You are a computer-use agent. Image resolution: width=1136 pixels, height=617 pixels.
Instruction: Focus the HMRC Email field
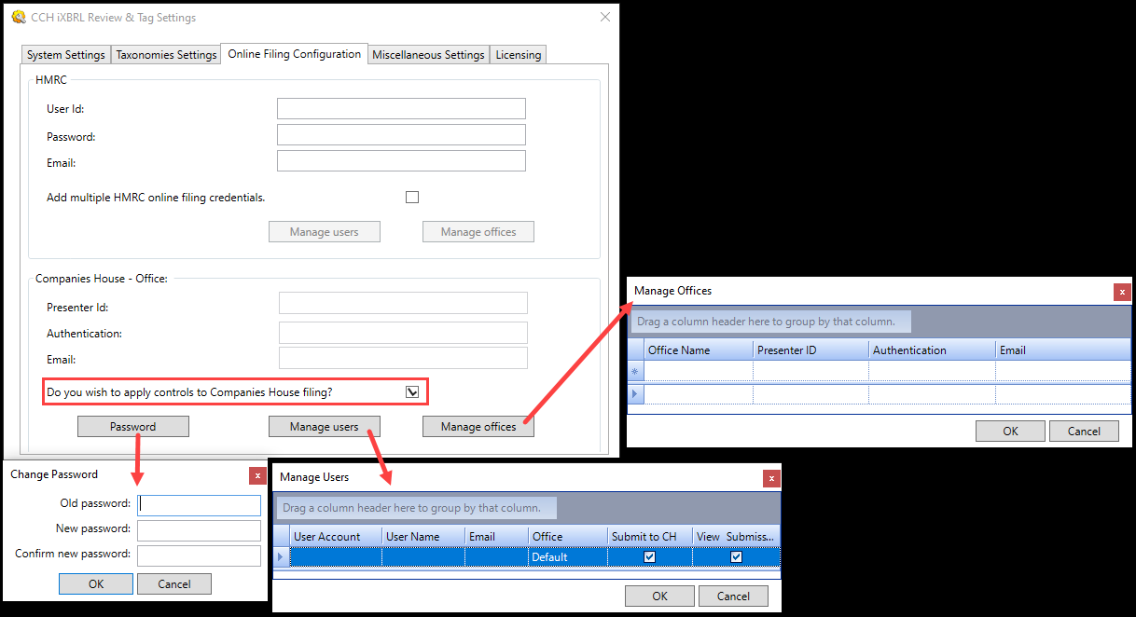[x=401, y=161]
